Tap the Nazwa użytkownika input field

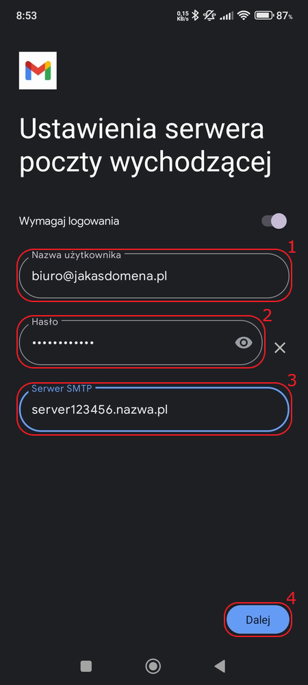pyautogui.click(x=154, y=276)
